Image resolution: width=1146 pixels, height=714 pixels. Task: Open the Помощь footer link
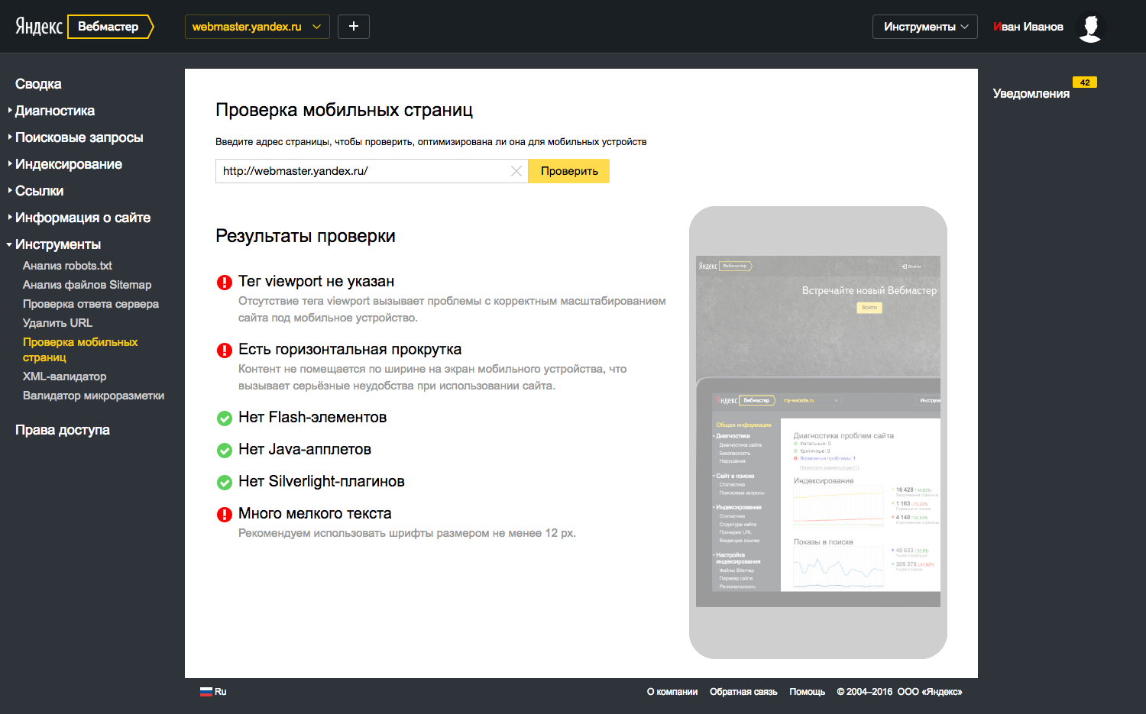tap(808, 692)
